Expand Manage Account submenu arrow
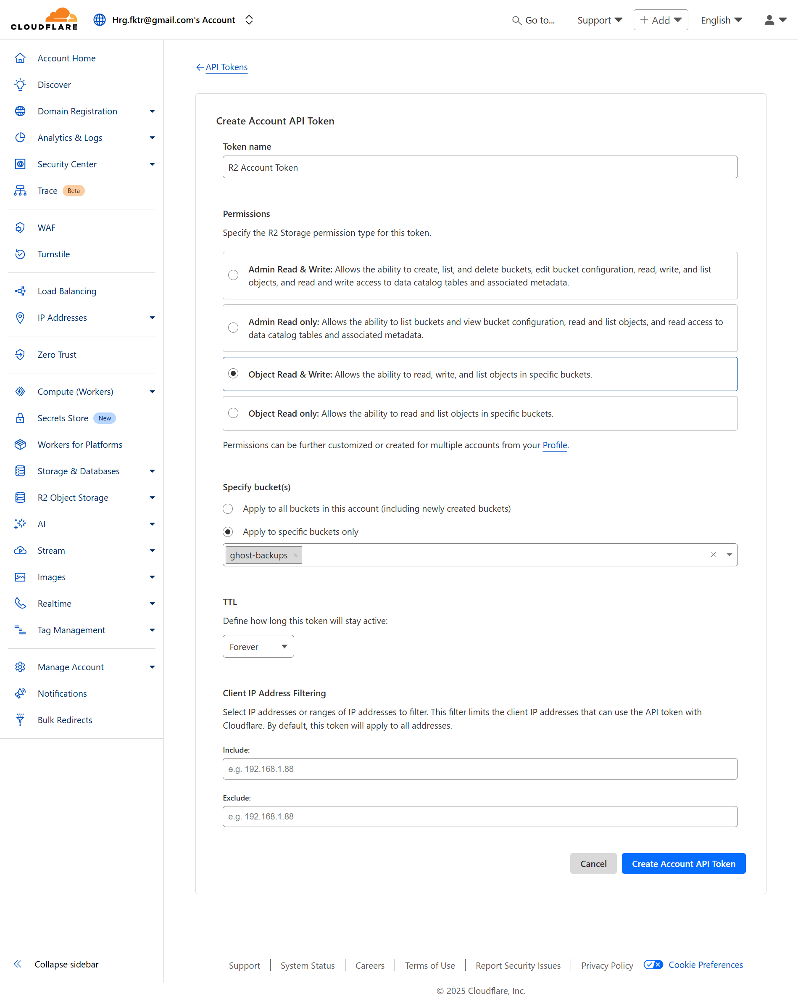Screen dimensions: 798x1007 point(152,667)
